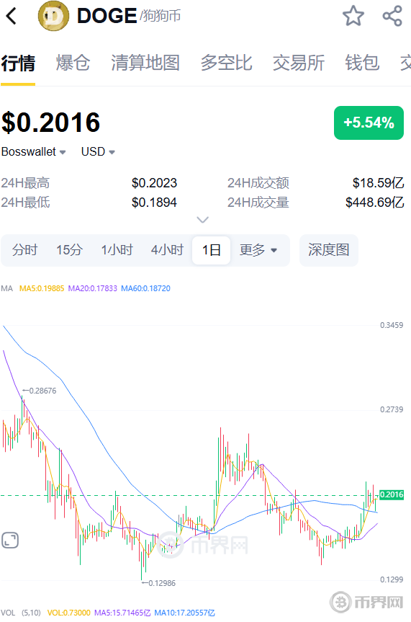Select the 15分 chart interval
Viewport: 411px width, 622px height.
point(69,250)
